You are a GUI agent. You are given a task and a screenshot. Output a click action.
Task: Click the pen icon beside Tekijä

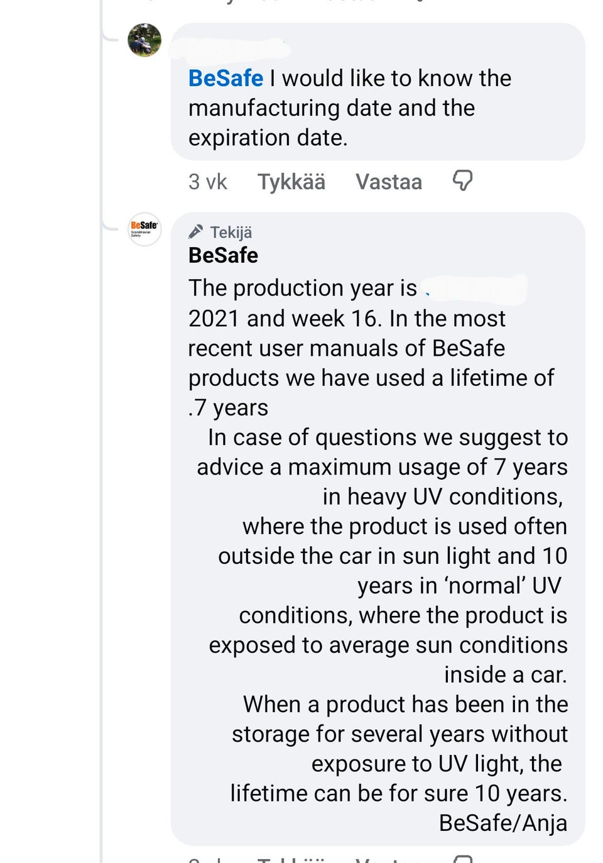pyautogui.click(x=196, y=232)
